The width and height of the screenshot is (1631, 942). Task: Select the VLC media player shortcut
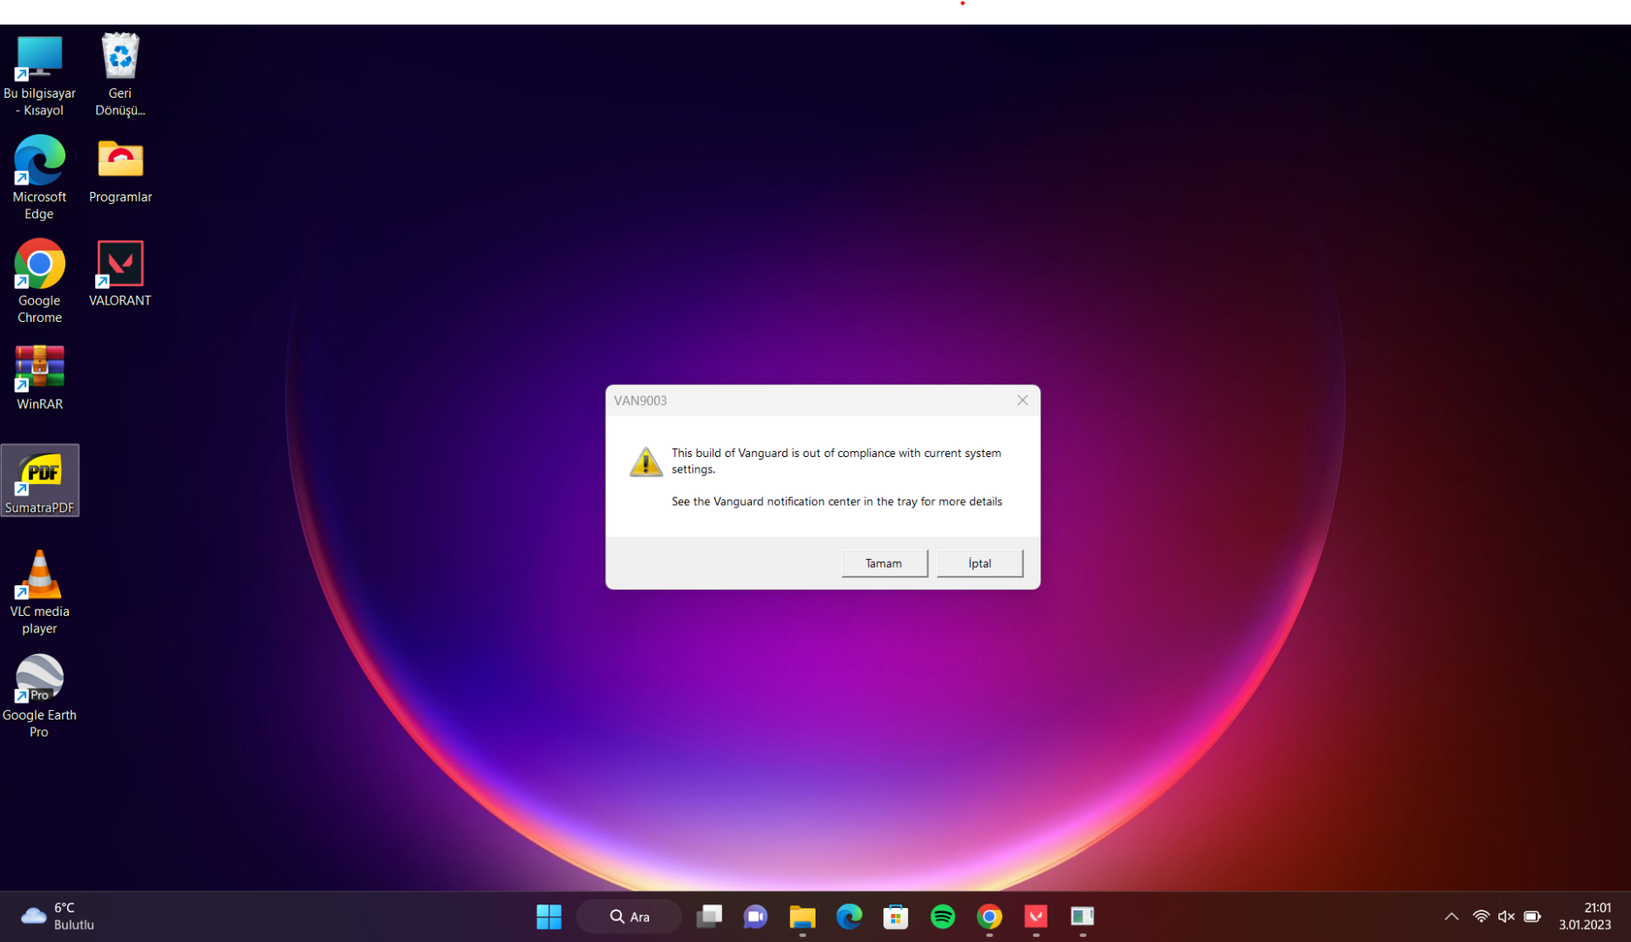click(x=39, y=592)
